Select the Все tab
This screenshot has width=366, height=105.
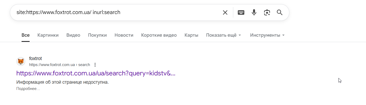tap(25, 35)
